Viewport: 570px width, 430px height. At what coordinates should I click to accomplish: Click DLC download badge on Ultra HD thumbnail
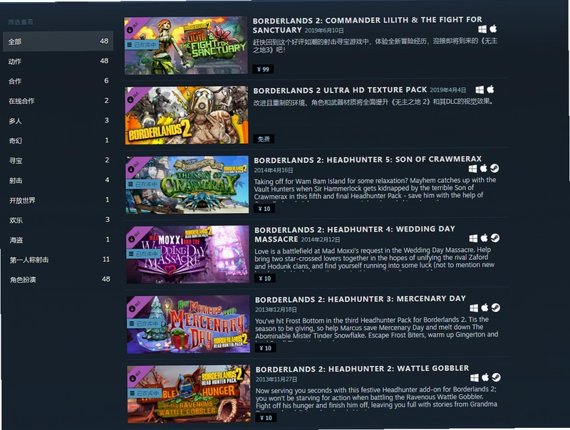click(x=134, y=97)
